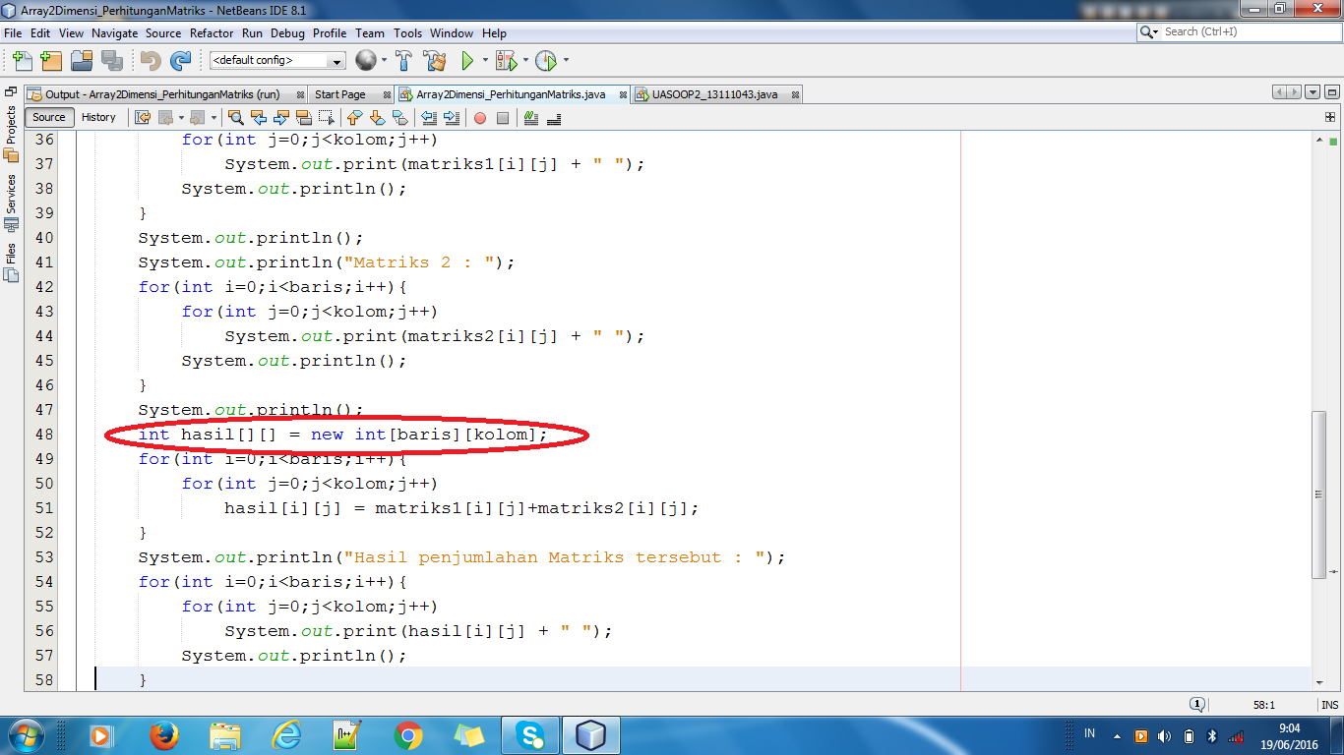The height and width of the screenshot is (755, 1344).
Task: Open the Debug dropdown arrow
Action: (524, 60)
